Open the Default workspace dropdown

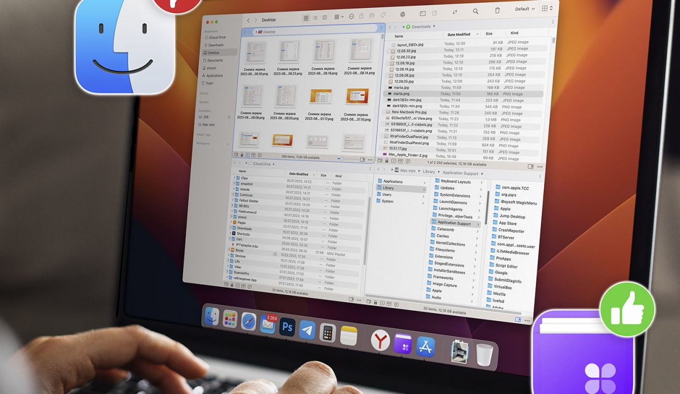point(525,9)
